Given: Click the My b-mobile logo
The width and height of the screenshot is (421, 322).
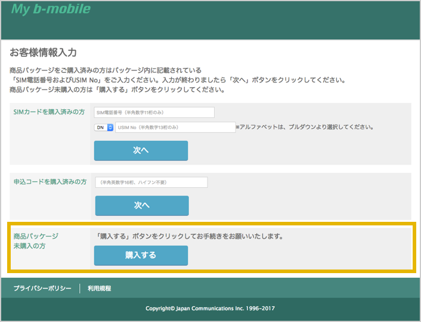Looking at the screenshot, I should (51, 9).
